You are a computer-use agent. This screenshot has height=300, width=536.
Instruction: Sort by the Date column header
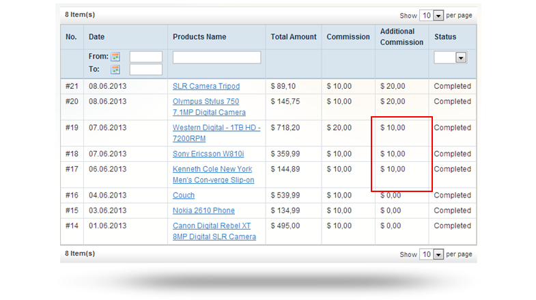(x=97, y=37)
